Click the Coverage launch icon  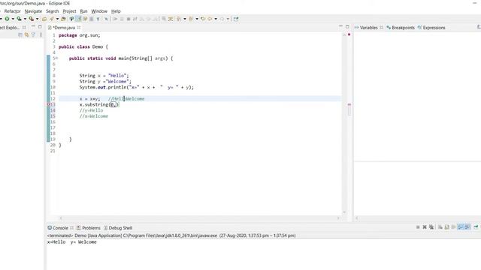19,19
